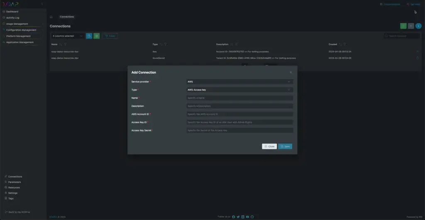Click the Close button in the dialog

click(269, 146)
